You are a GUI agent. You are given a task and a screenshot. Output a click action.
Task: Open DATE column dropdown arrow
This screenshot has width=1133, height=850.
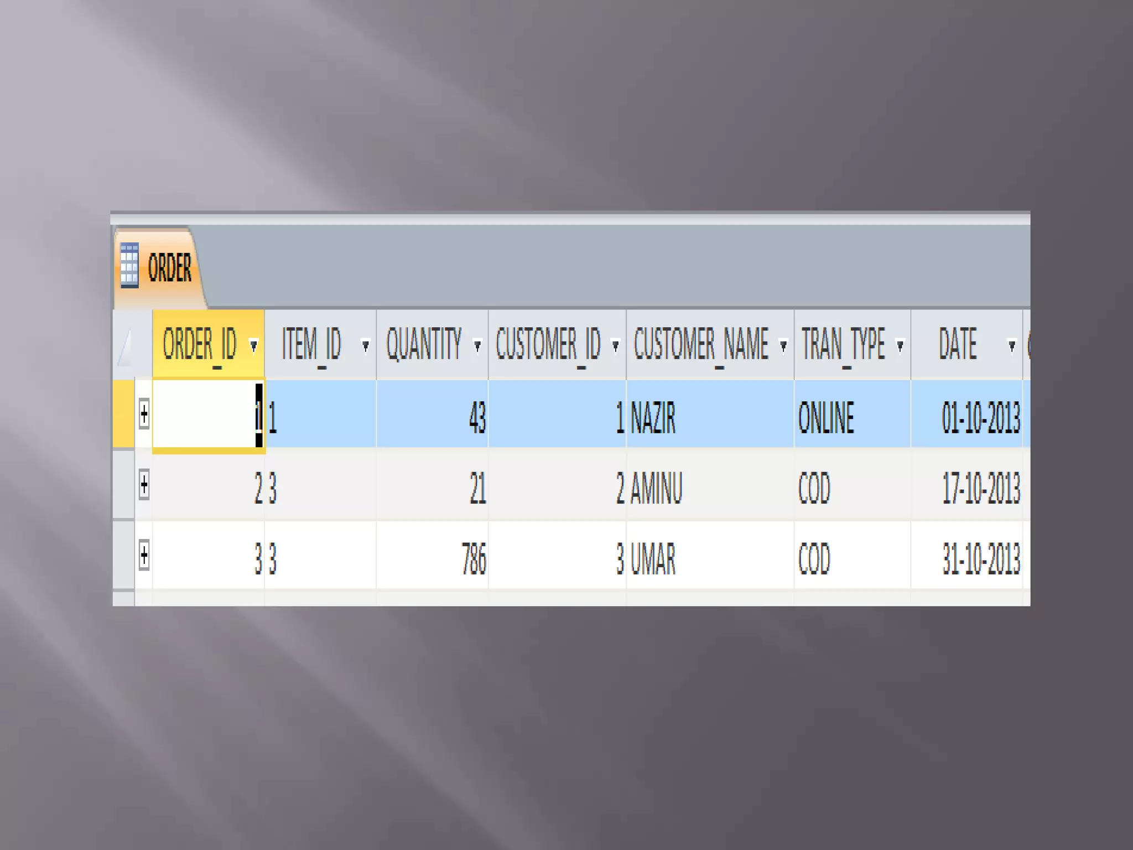click(1012, 346)
